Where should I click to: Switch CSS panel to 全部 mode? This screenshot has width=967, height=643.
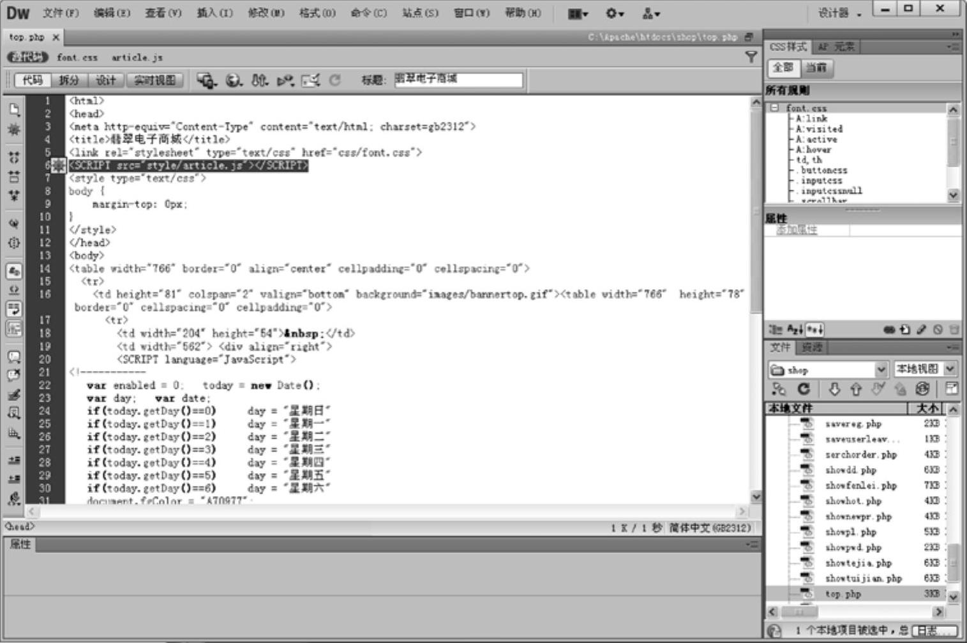pyautogui.click(x=783, y=68)
